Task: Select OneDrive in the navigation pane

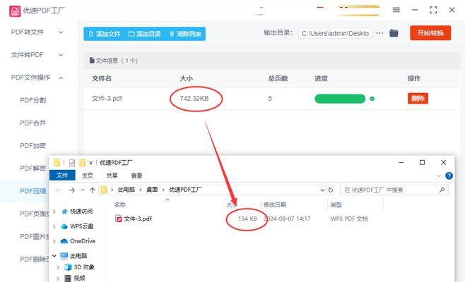Action: (x=83, y=241)
